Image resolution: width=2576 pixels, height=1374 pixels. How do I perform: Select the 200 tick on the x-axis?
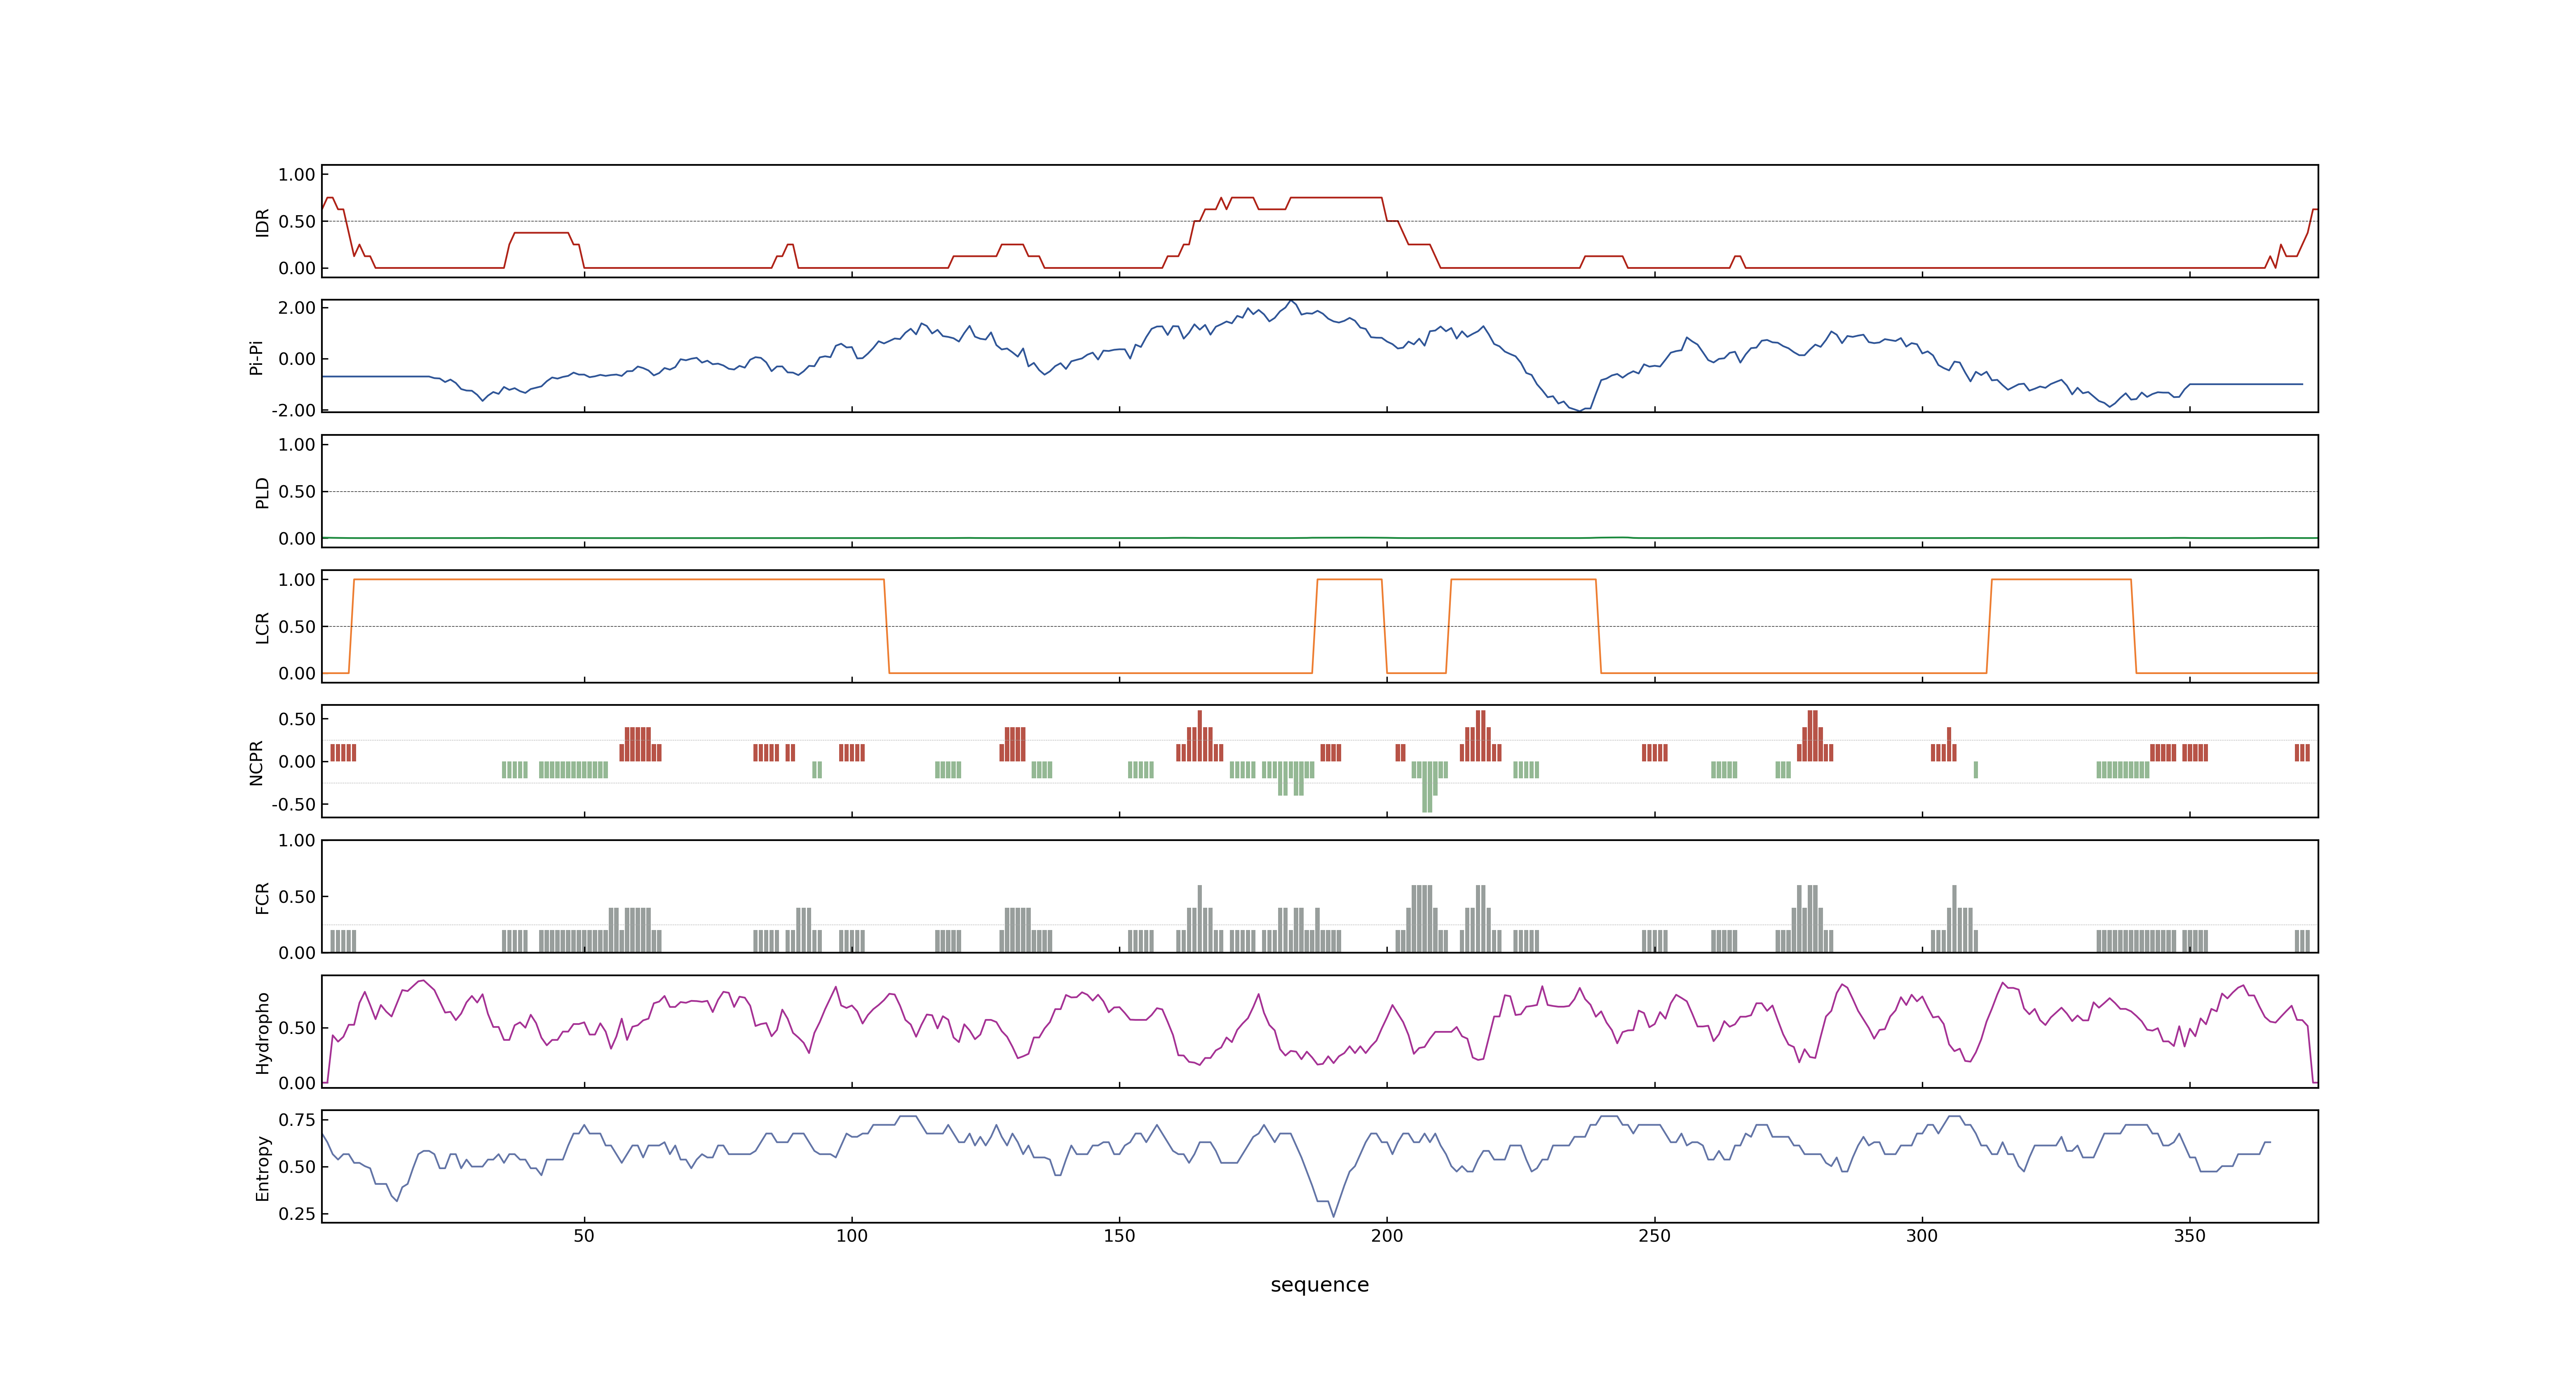click(x=1387, y=1236)
